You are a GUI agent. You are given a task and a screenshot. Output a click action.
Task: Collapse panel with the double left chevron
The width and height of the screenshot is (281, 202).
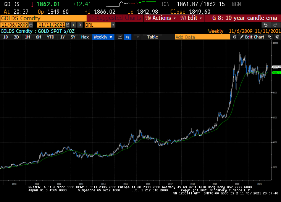tap(234, 37)
